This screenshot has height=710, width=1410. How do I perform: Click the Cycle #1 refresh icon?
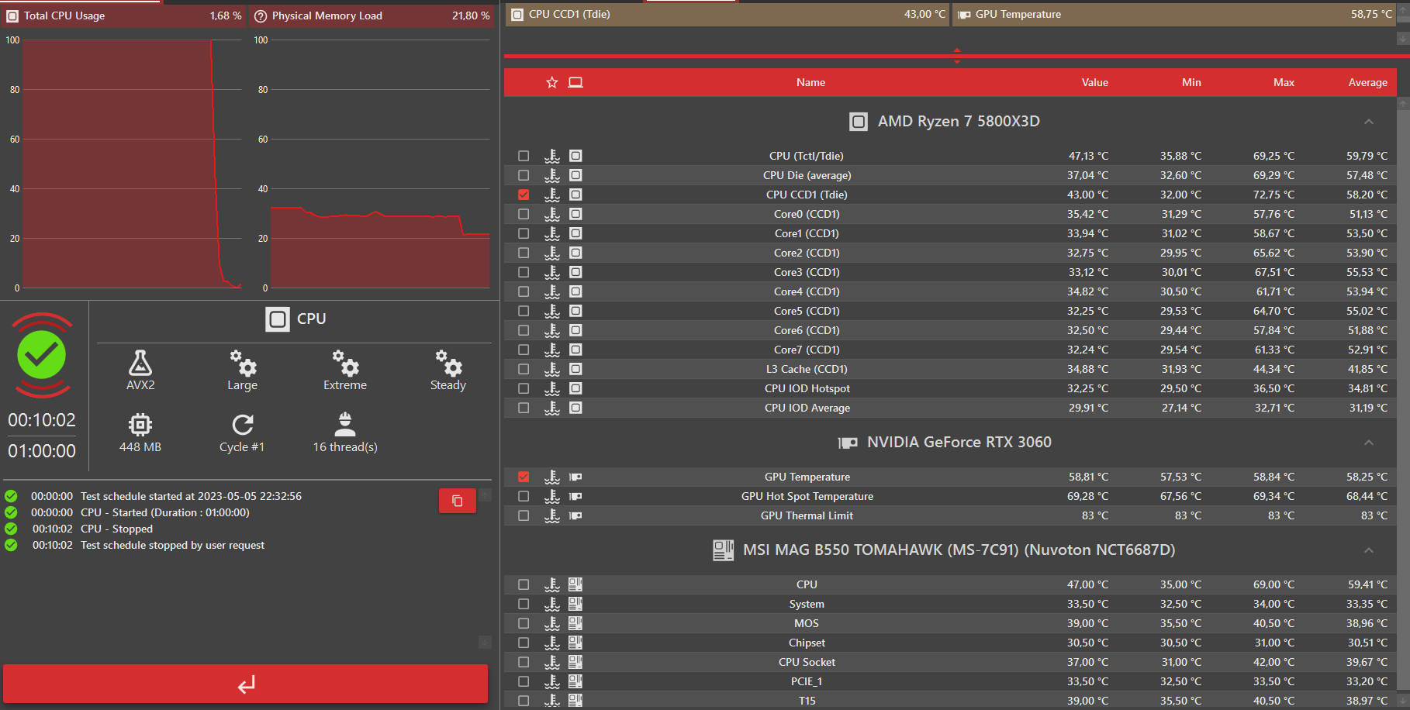[243, 424]
